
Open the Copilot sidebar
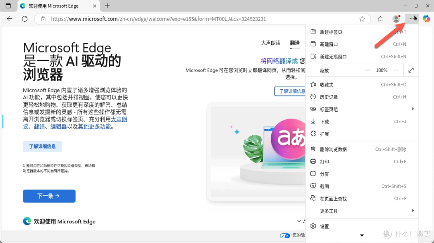click(x=427, y=18)
